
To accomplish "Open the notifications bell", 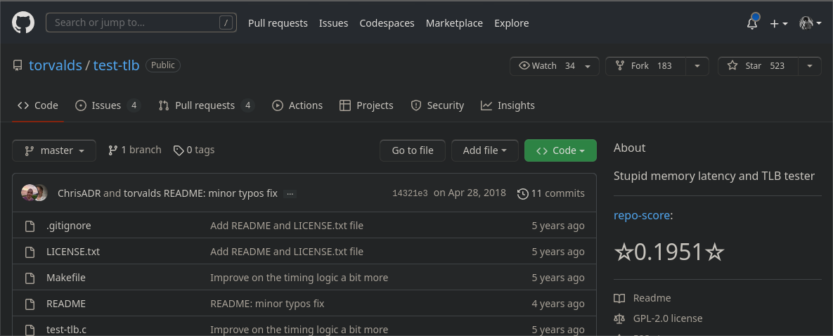I will (752, 23).
